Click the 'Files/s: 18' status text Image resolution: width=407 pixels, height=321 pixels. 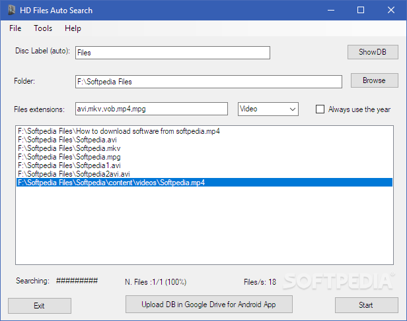260,282
